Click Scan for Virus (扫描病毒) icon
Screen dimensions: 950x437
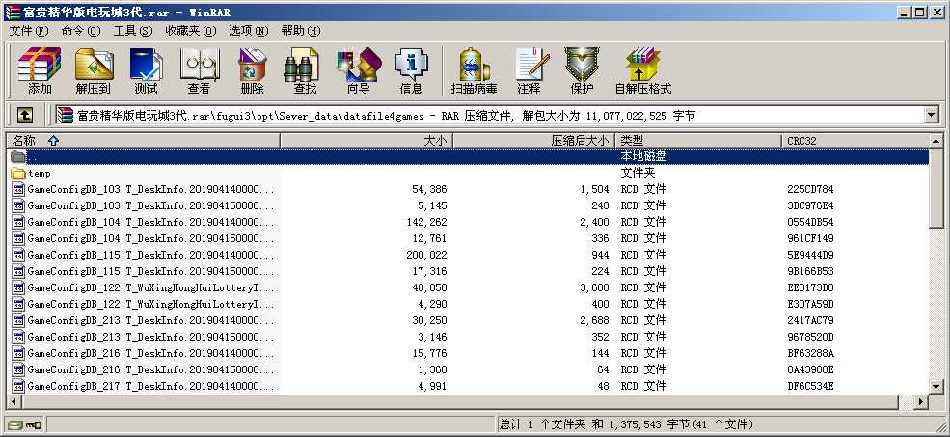coord(474,70)
